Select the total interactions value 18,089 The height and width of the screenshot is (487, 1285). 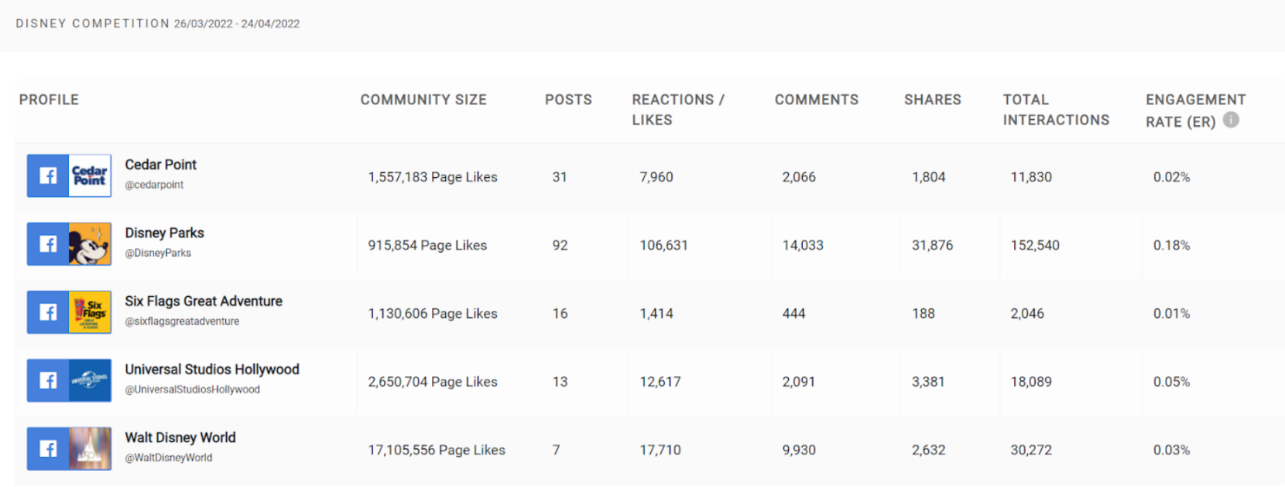coord(1031,381)
